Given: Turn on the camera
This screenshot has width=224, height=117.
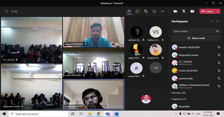Looking at the screenshot, I should pos(175,11).
